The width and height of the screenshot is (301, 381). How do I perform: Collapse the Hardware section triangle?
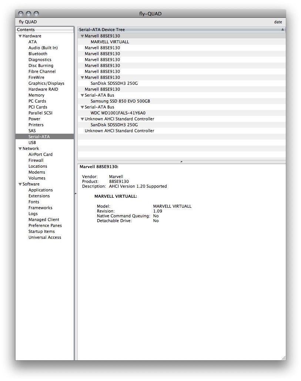[x=20, y=36]
